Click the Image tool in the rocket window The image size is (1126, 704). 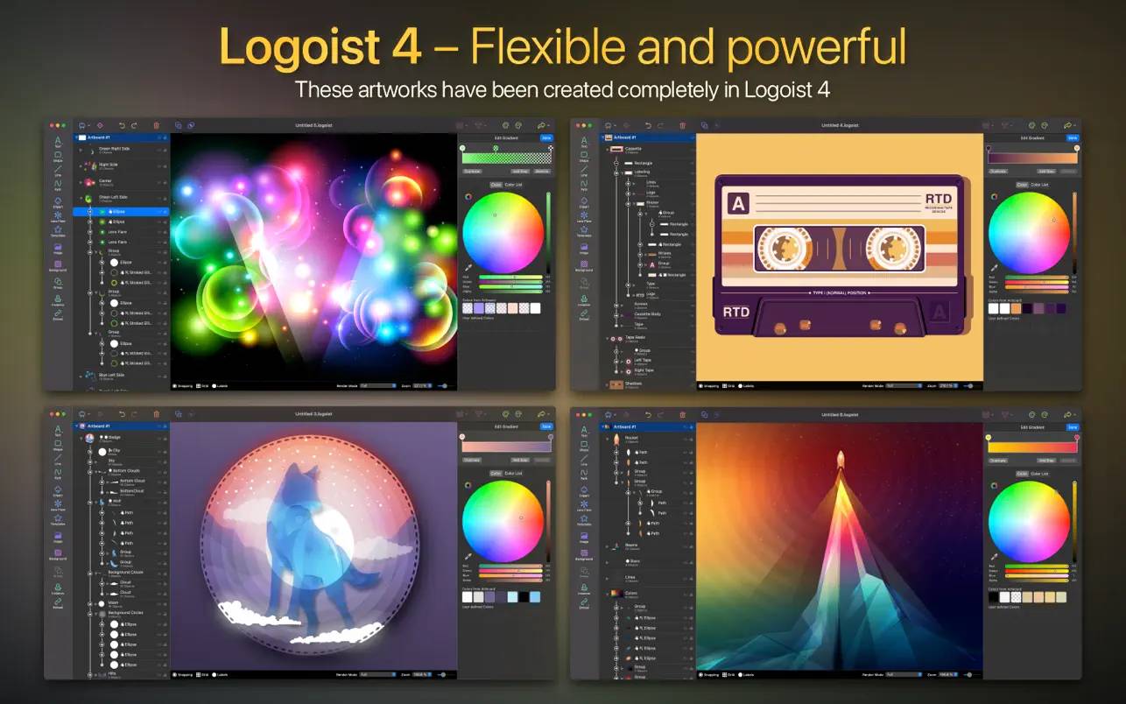(583, 539)
